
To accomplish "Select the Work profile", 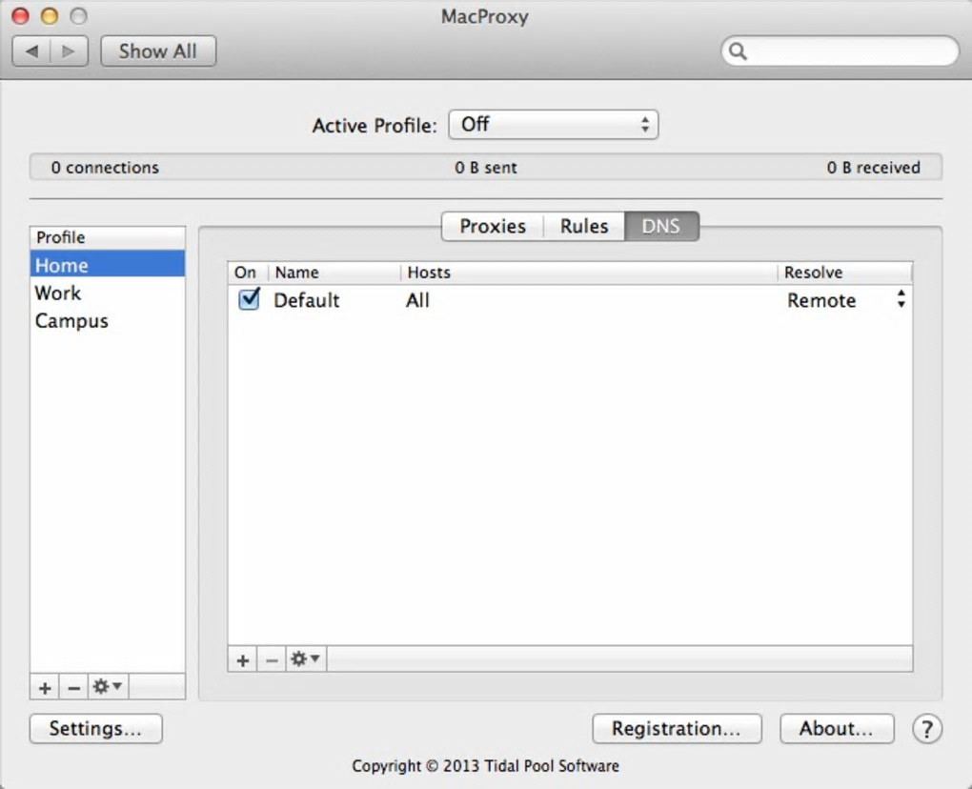I will [108, 293].
